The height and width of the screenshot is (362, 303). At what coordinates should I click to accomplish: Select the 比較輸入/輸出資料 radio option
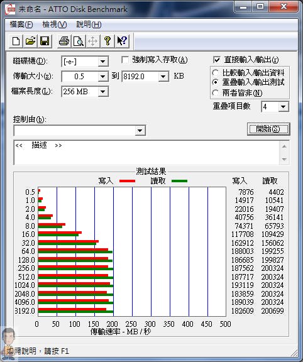click(x=215, y=73)
